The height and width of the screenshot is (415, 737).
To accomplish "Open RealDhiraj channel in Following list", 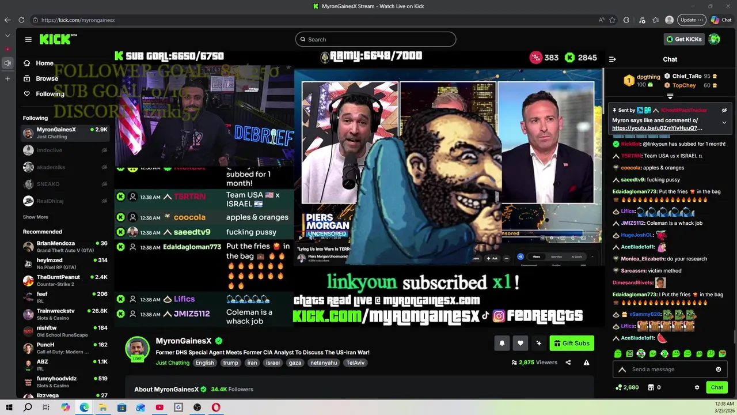I will click(x=65, y=201).
